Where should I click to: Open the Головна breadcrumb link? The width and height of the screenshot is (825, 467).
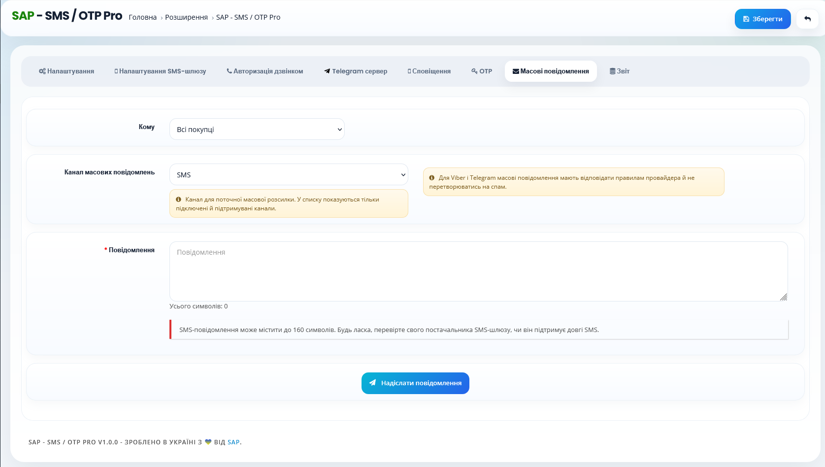[x=143, y=17]
